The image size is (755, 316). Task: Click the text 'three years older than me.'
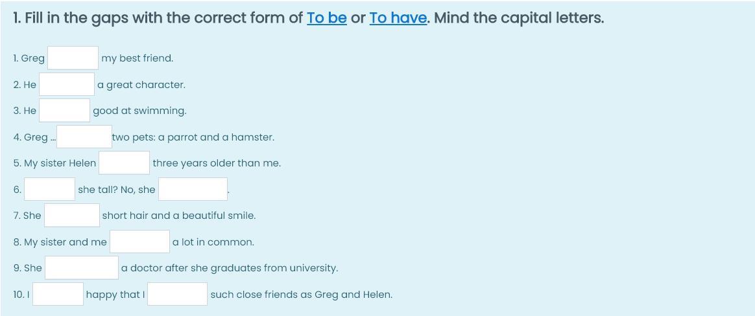click(217, 163)
